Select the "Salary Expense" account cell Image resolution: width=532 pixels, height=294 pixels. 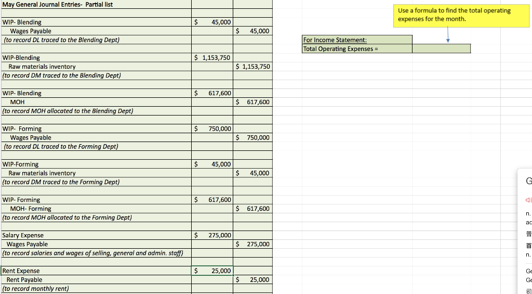click(x=96, y=235)
